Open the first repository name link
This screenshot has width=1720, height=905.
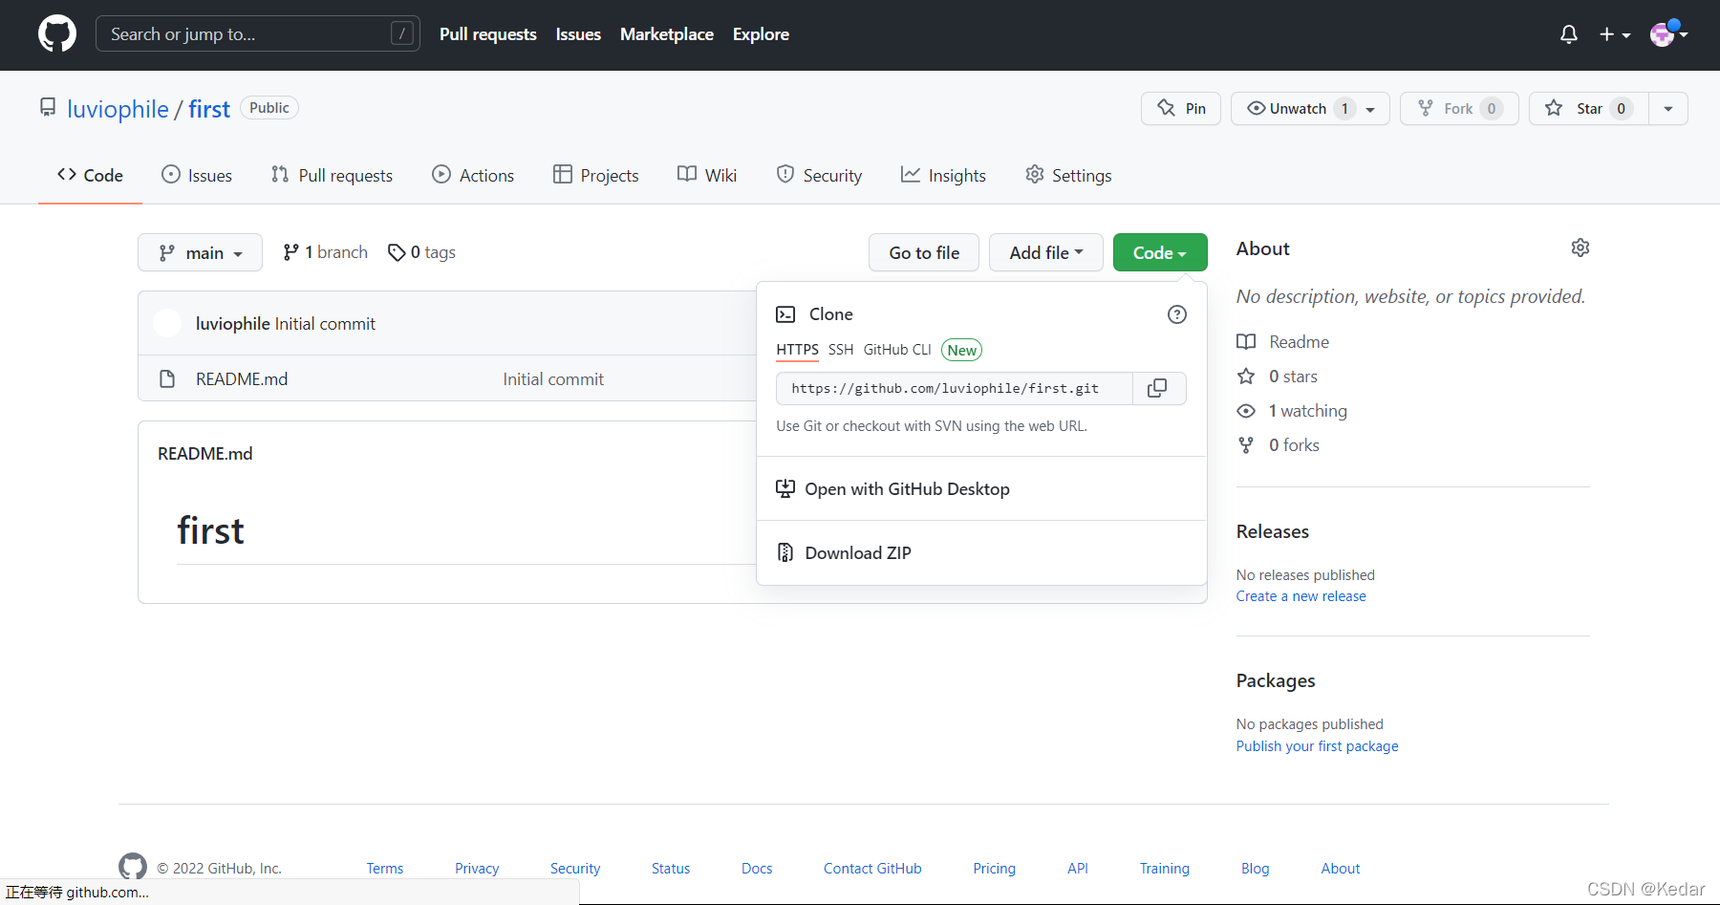click(209, 109)
